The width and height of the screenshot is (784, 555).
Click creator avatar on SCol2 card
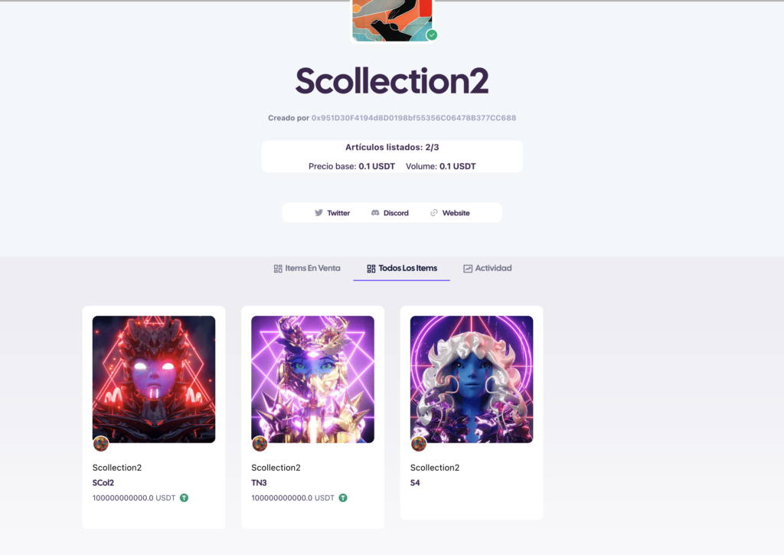point(101,443)
